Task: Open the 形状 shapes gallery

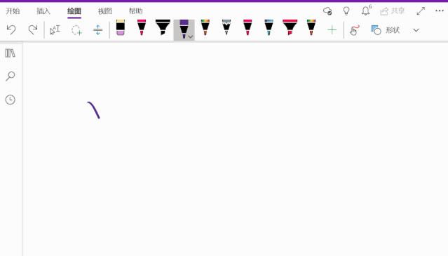Action: 385,30
